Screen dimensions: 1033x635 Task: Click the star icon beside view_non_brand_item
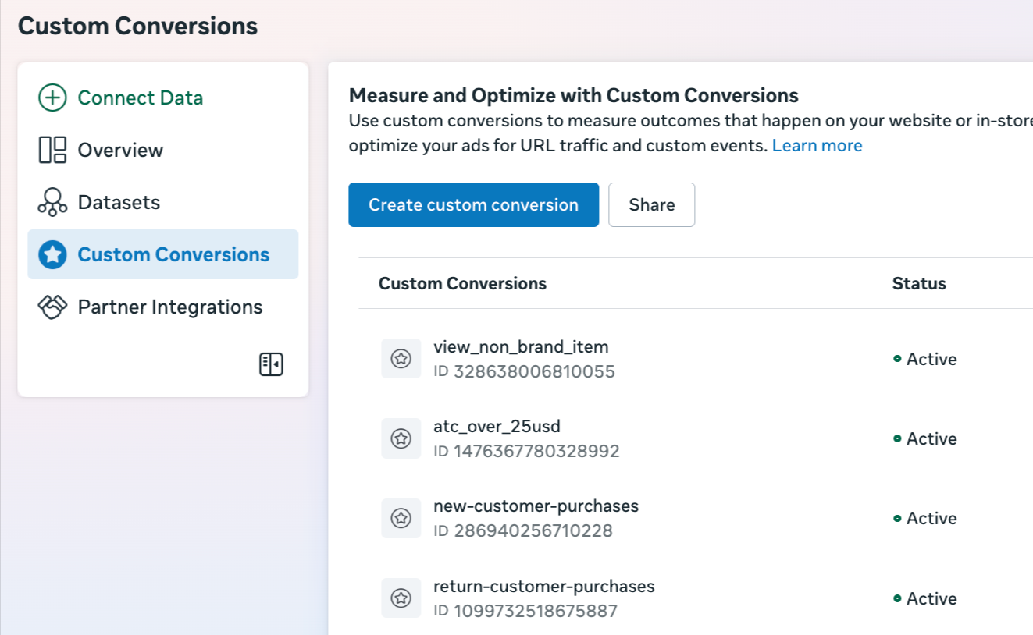[401, 359]
